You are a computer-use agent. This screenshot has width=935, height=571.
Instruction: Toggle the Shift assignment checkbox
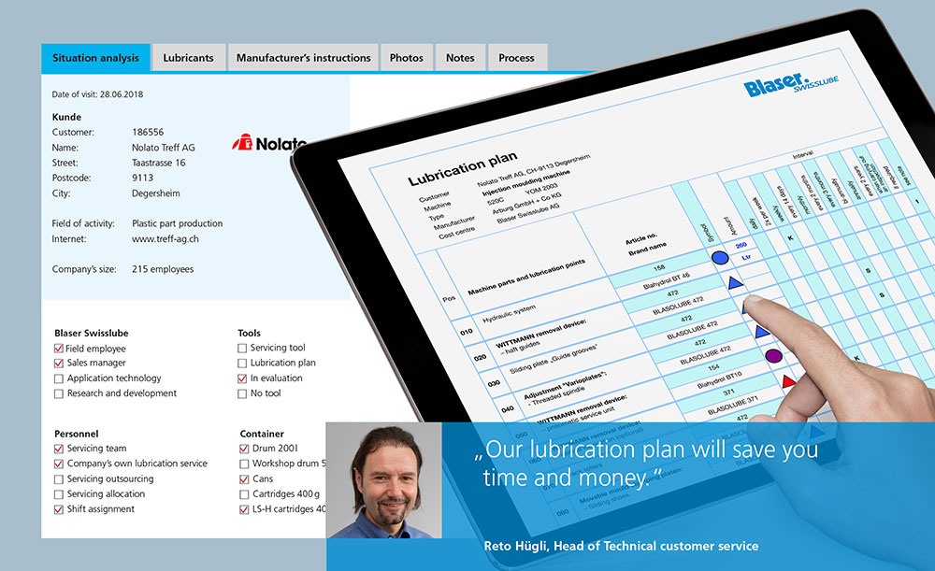click(60, 509)
